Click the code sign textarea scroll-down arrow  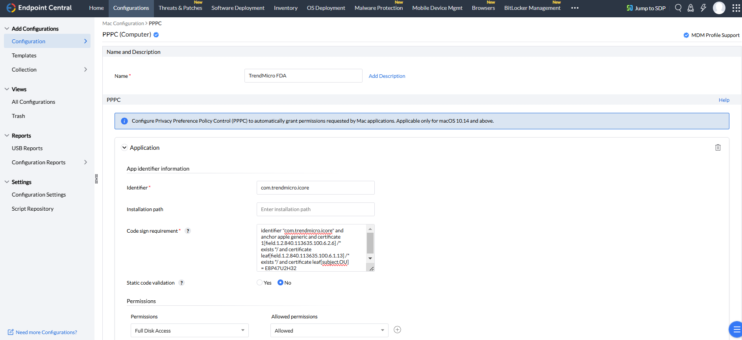pos(370,258)
